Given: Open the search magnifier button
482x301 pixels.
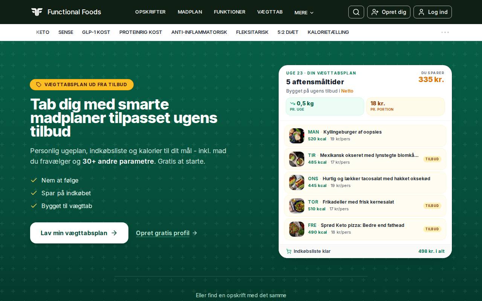Looking at the screenshot, I should pos(356,12).
